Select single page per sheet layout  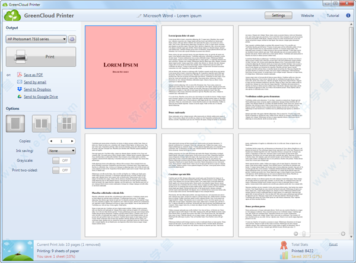(14, 124)
